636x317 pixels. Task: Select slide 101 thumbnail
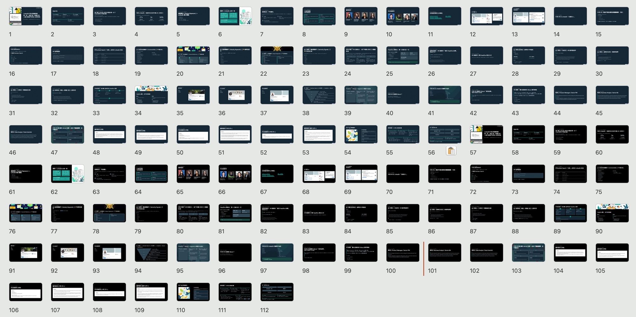pos(444,253)
